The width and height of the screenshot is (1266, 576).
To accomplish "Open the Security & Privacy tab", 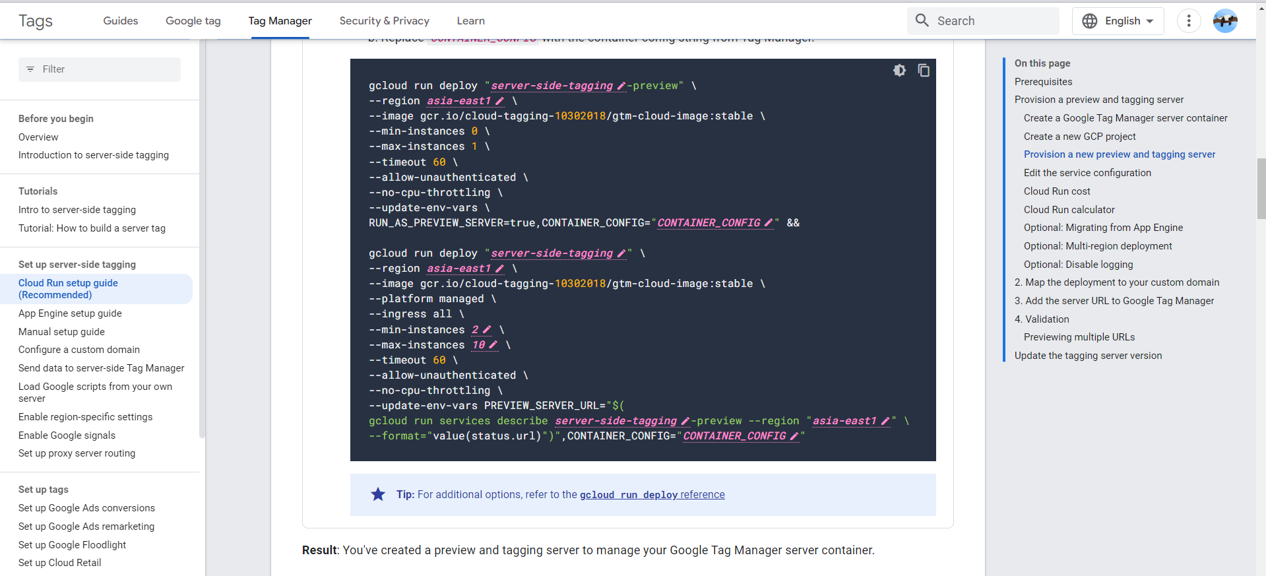I will (x=384, y=21).
